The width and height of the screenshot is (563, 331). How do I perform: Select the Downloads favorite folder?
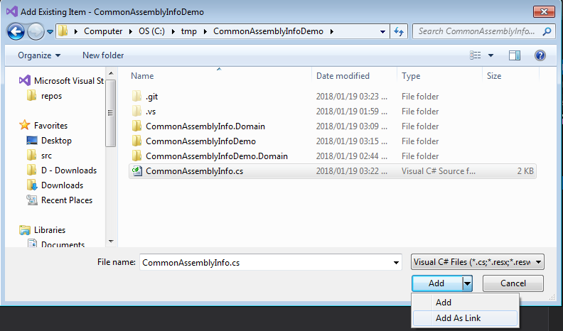[55, 185]
